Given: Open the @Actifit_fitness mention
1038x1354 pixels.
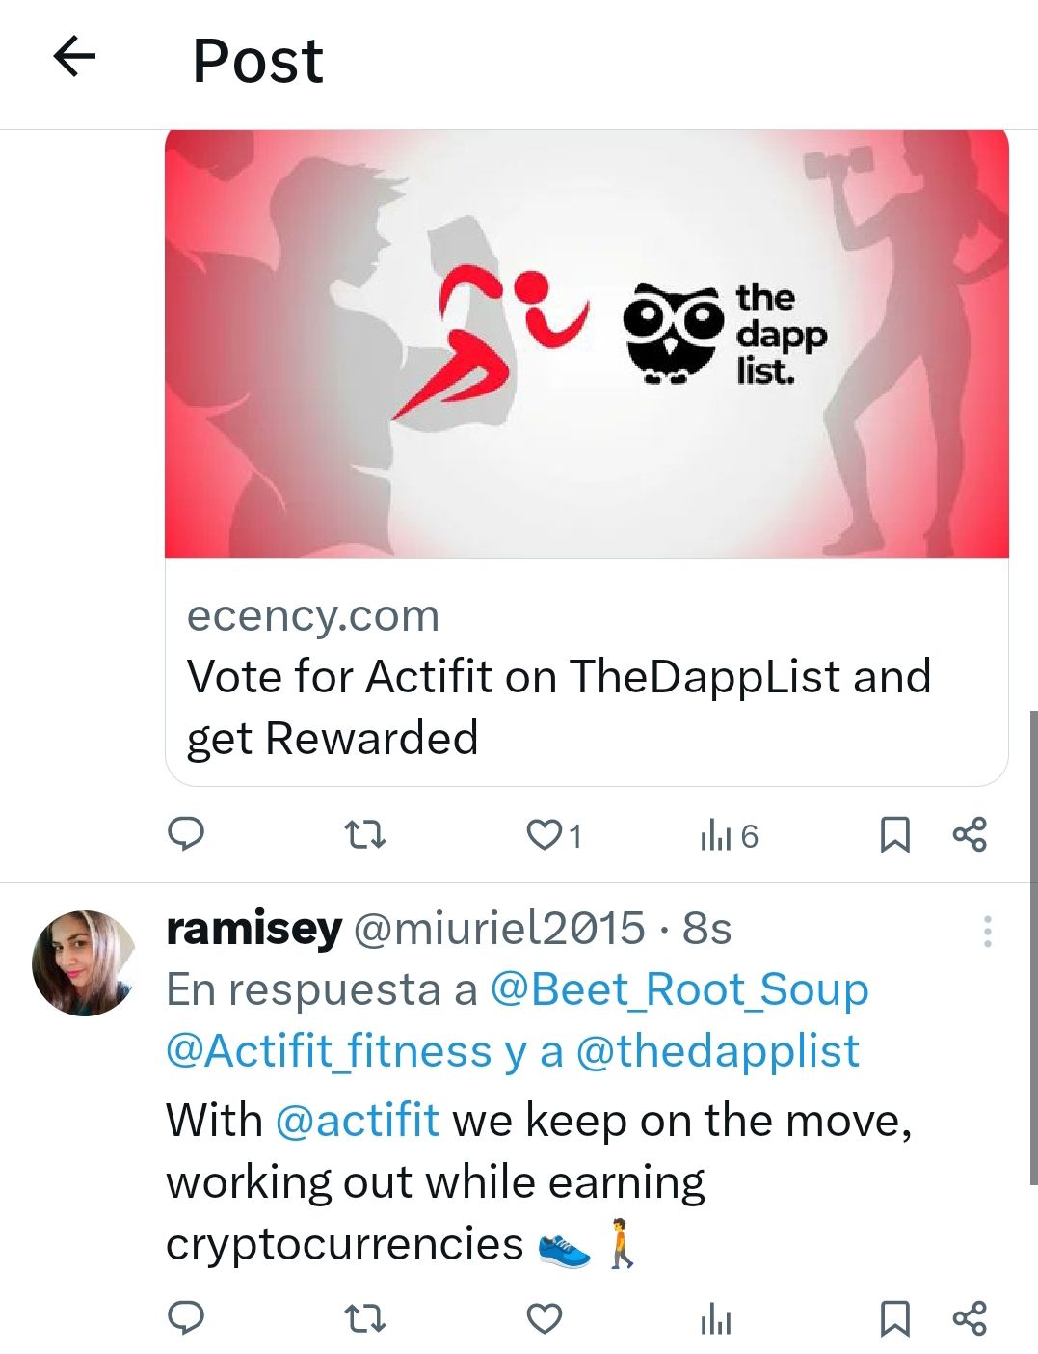Looking at the screenshot, I should (x=329, y=1051).
